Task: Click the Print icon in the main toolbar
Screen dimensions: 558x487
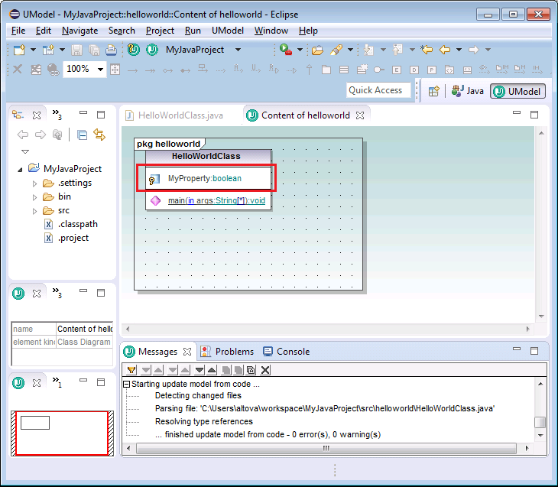Action: click(x=112, y=50)
